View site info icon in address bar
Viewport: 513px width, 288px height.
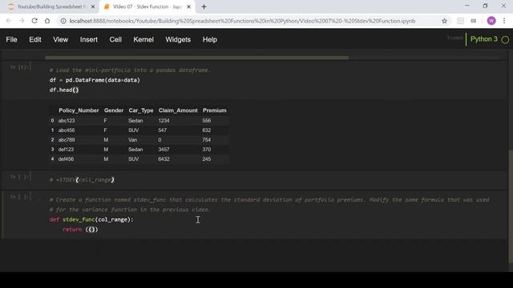(63, 21)
